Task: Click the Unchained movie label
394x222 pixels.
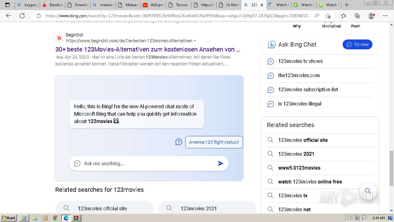Action: click(332, 26)
